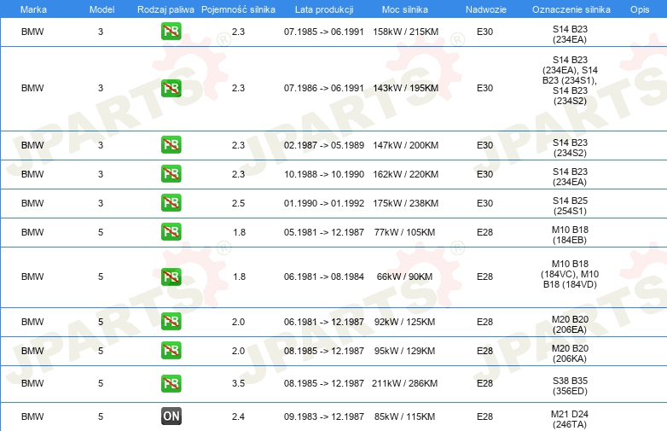Click the petrol fuel icon in the 95kW / 129KM row
This screenshot has height=431, width=667.
click(171, 351)
